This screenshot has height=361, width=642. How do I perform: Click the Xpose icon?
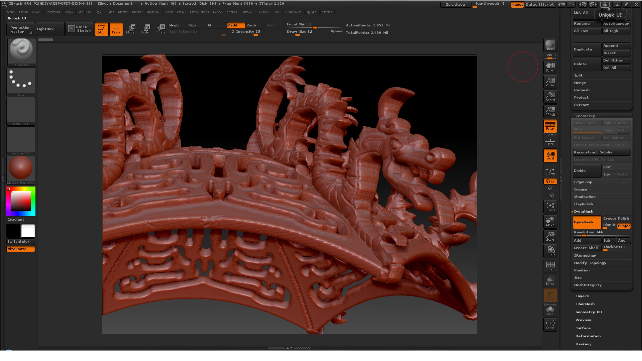point(550,324)
